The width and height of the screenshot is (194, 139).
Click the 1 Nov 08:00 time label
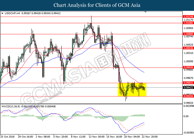pyautogui.click(x=43, y=137)
